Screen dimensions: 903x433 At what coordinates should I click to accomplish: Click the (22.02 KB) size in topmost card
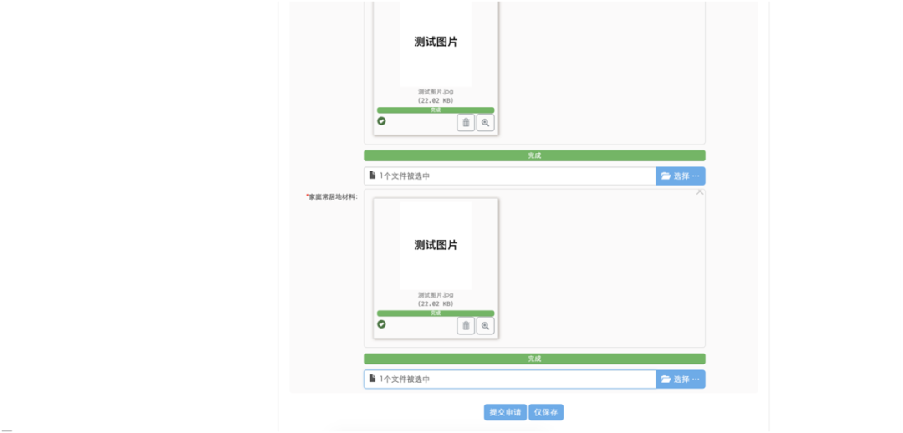coord(436,101)
